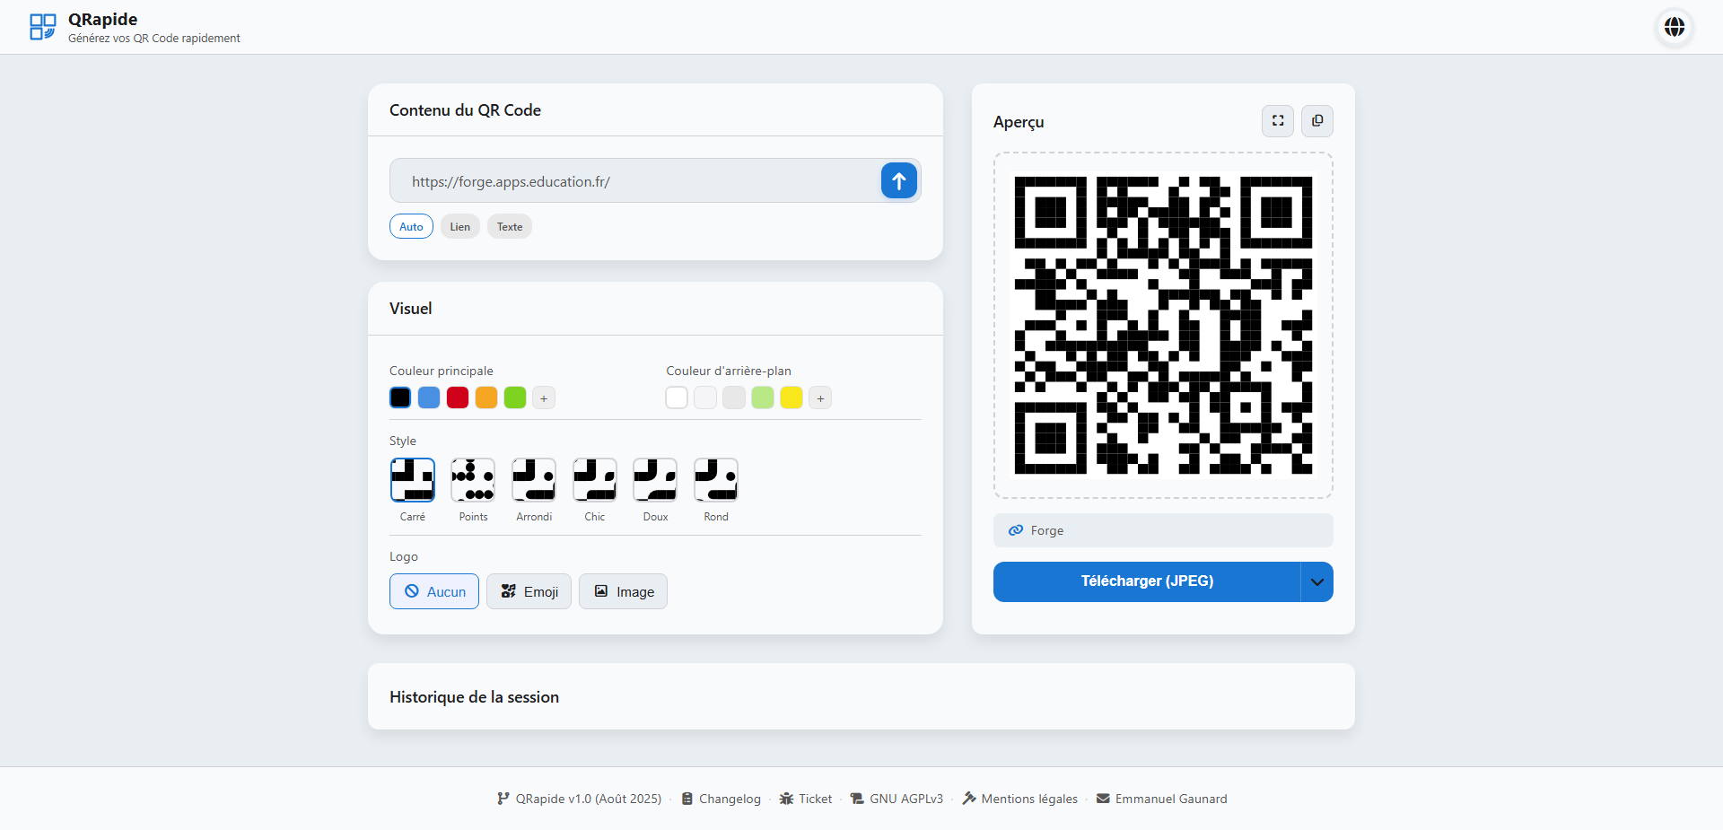Pick the black main color
Viewport: 1723px width, 830px height.
[400, 398]
